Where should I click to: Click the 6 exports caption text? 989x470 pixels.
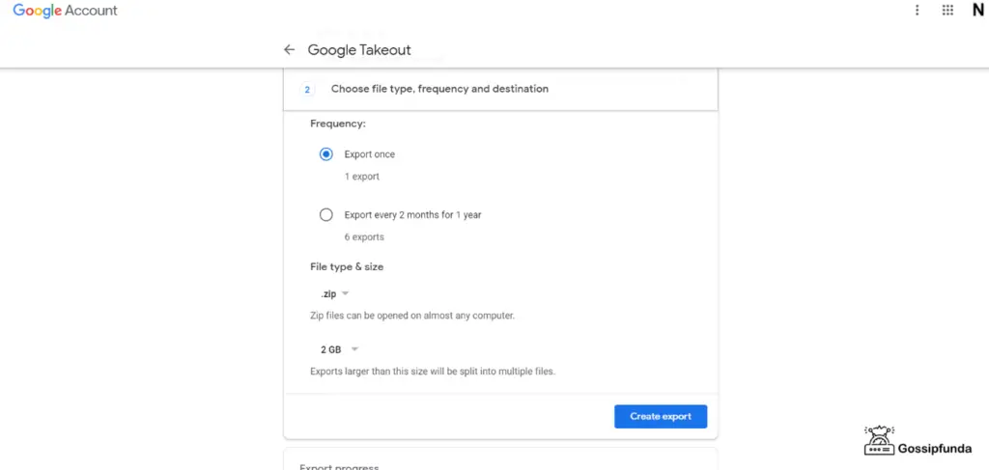tap(364, 237)
